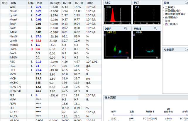Click the MCHC result 345

38,83
